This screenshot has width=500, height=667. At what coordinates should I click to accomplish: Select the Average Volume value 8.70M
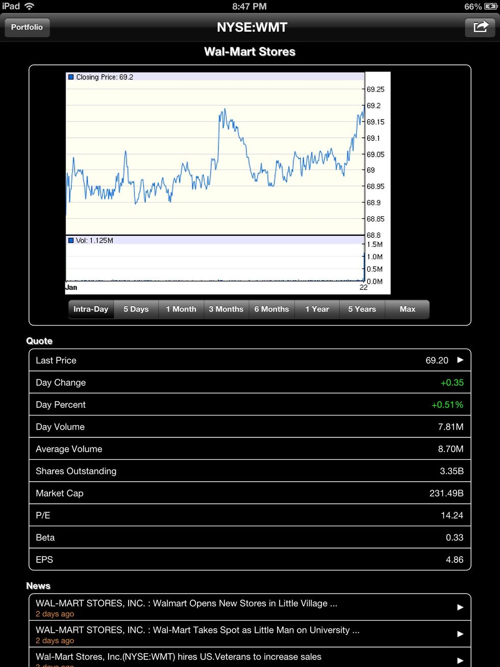coord(451,449)
